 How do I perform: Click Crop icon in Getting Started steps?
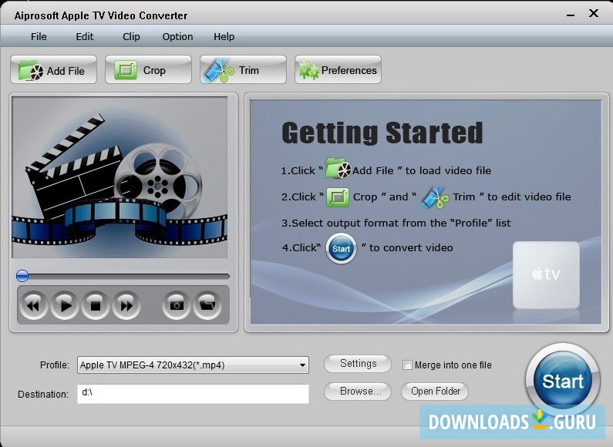[x=338, y=197]
